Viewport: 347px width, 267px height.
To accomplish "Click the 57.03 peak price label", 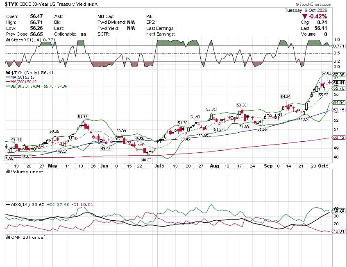I will coord(327,73).
